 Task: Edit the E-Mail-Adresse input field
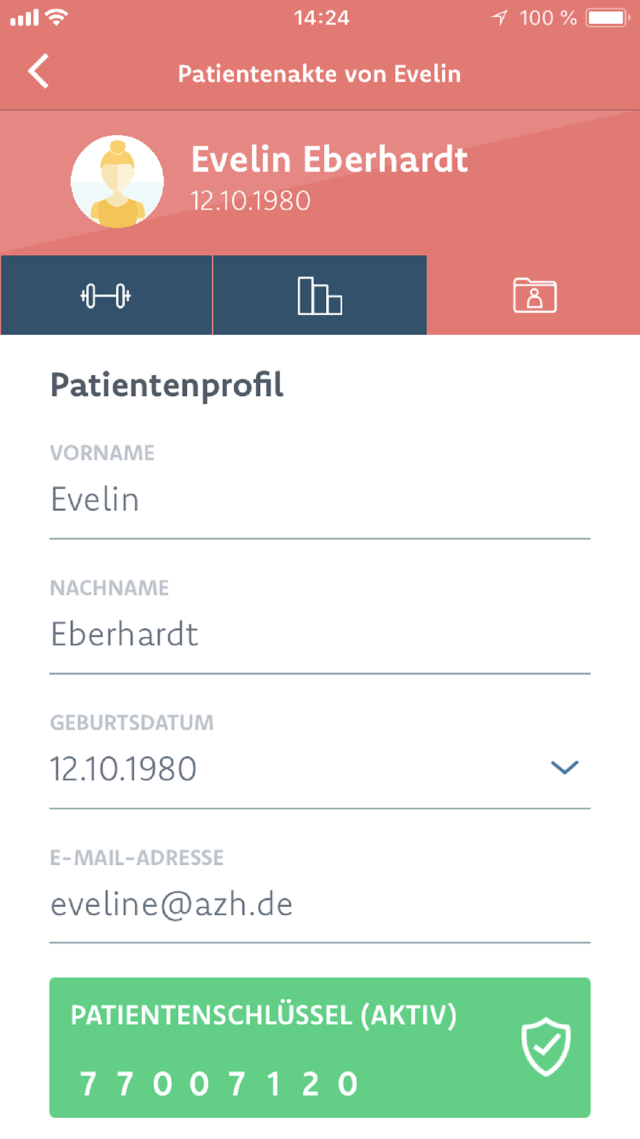click(x=319, y=905)
